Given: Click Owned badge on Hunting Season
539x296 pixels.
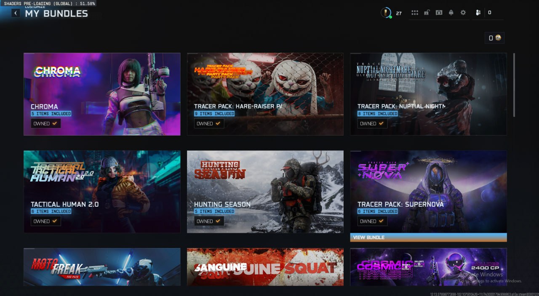Looking at the screenshot, I should (209, 221).
